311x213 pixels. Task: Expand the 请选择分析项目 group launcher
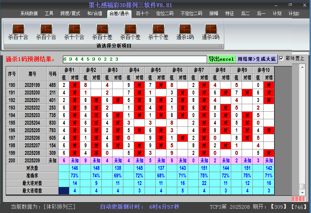pos(221,46)
